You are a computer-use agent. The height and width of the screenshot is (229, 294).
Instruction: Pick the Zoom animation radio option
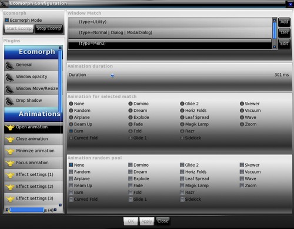click(x=242, y=124)
